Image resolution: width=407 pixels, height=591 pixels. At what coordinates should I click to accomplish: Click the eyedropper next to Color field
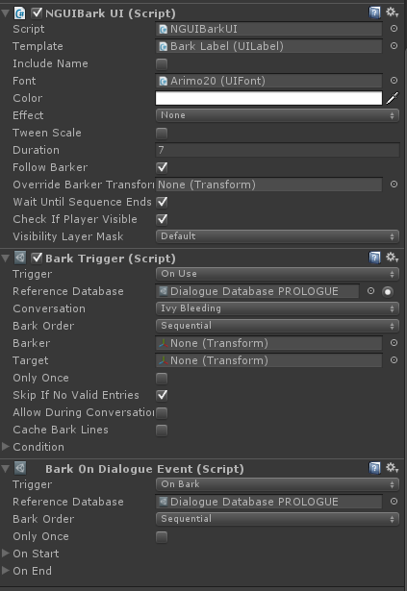coord(393,98)
